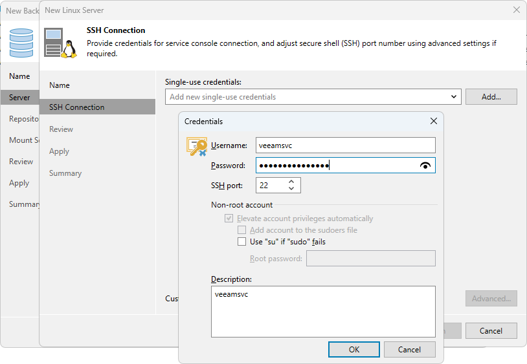Click the Root password field
The height and width of the screenshot is (364, 527).
[371, 259]
